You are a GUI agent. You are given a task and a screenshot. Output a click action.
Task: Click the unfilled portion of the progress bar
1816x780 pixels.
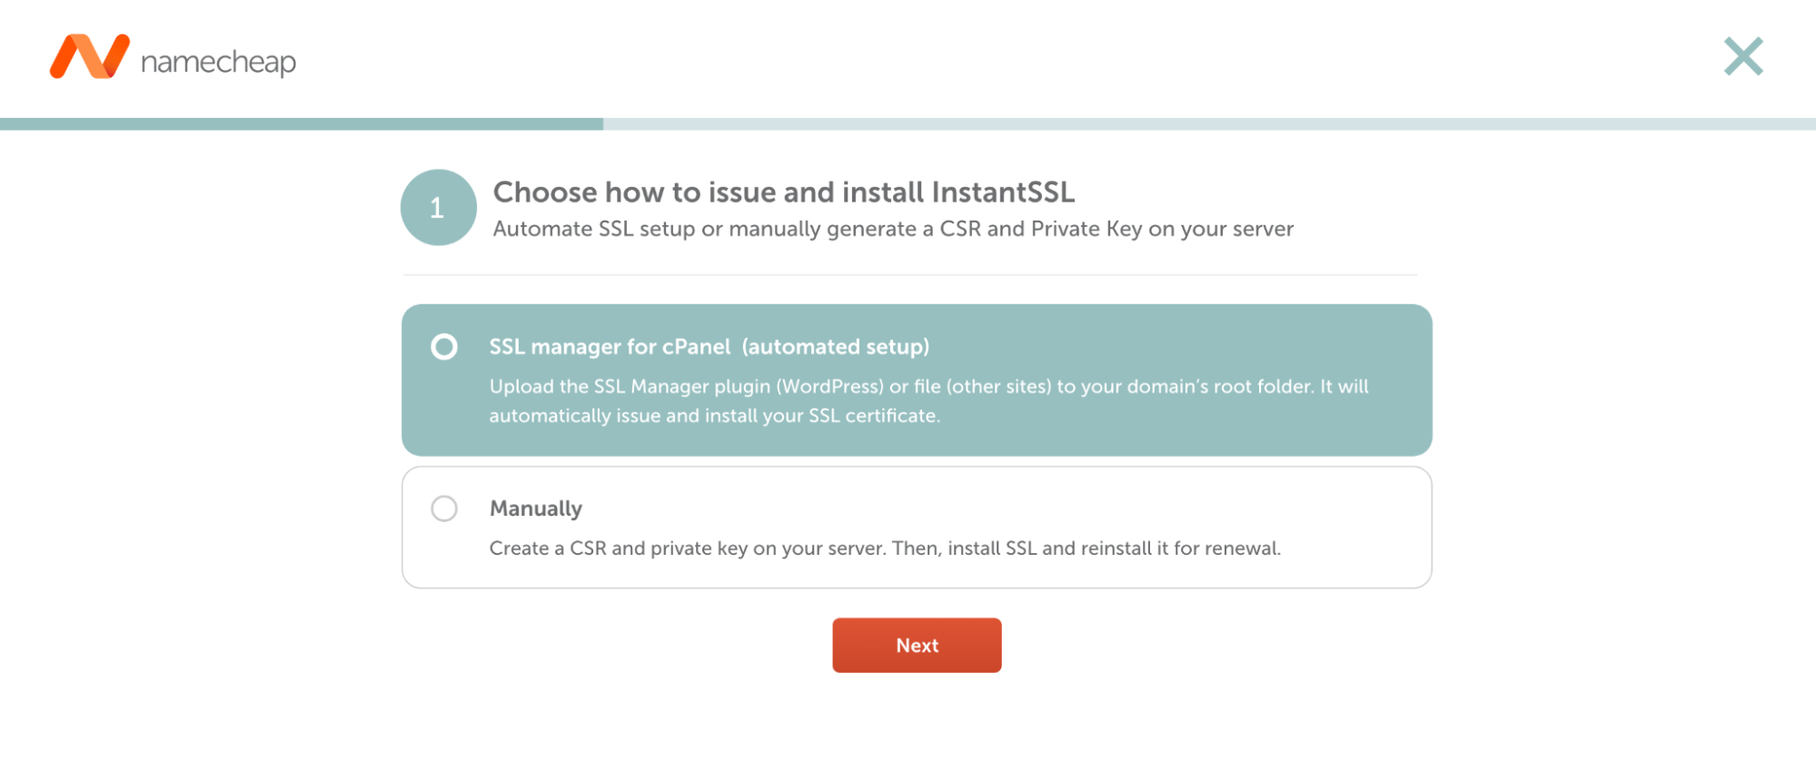pos(1209,123)
